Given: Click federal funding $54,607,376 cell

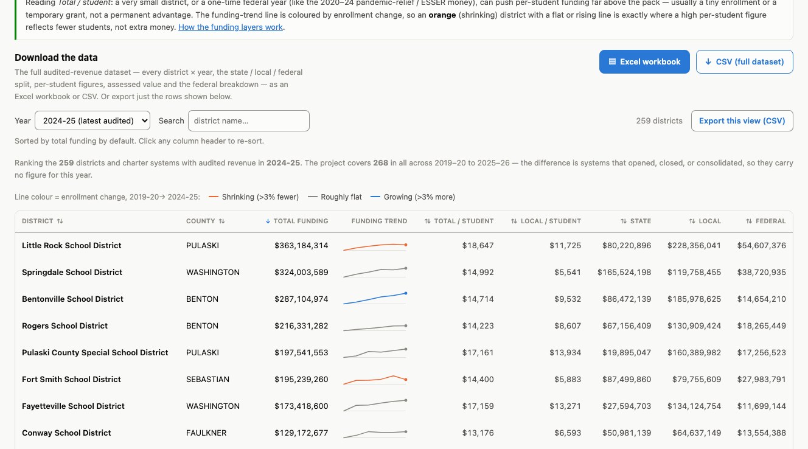Looking at the screenshot, I should click(761, 245).
